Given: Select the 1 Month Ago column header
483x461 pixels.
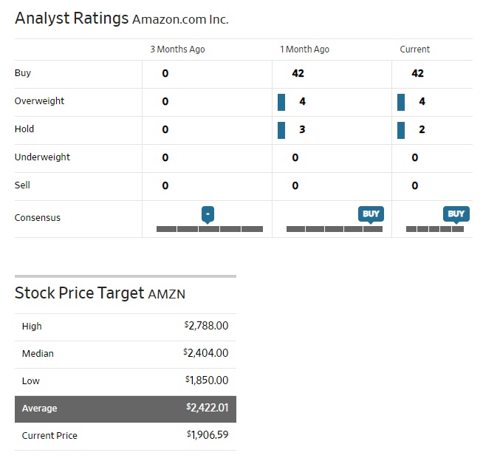Looking at the screenshot, I should pyautogui.click(x=304, y=49).
